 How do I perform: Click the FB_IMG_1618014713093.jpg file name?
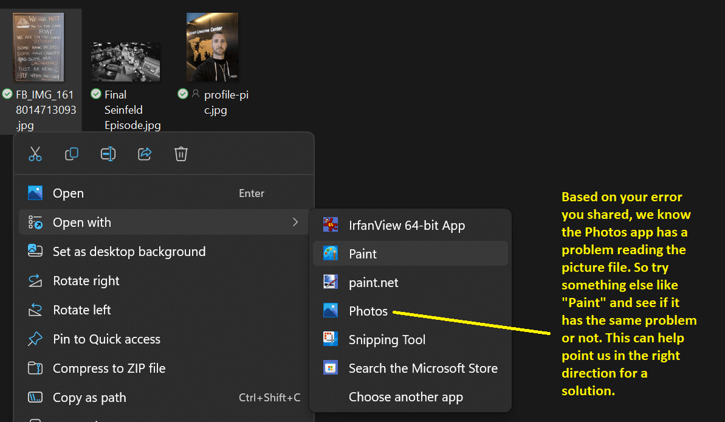coord(46,109)
